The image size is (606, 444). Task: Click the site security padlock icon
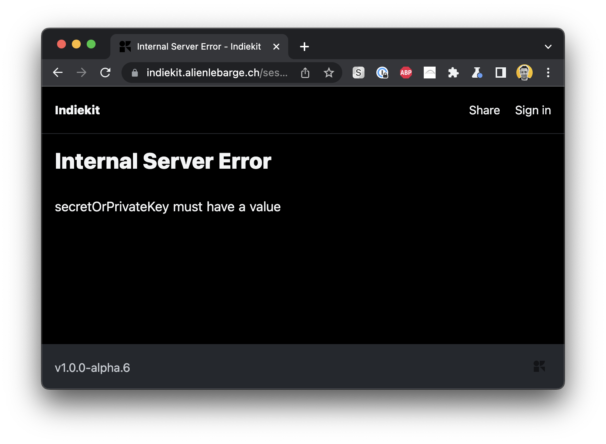click(x=134, y=73)
